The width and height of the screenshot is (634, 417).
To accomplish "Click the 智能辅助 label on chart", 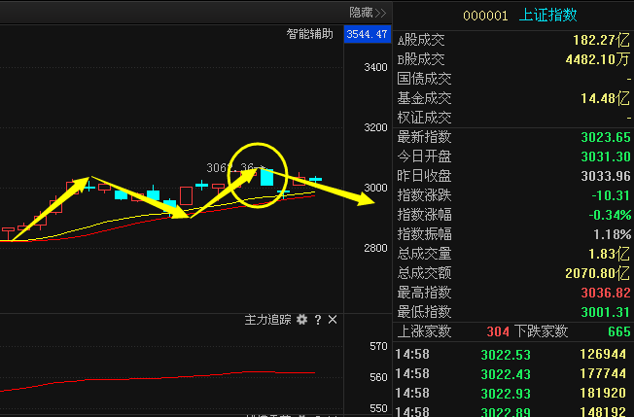I will (309, 34).
